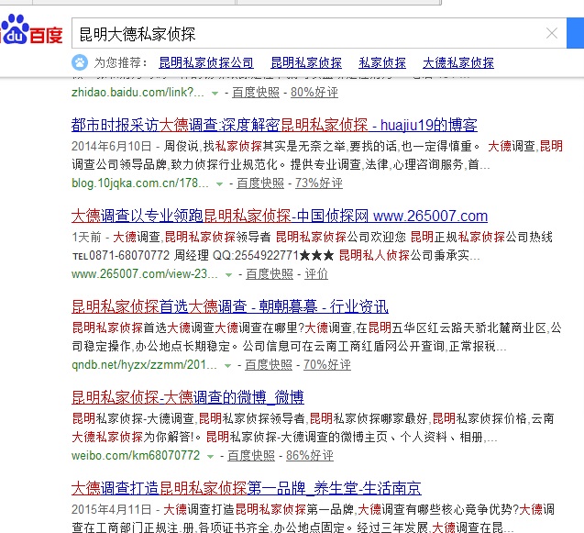Open suggested search 昆明私家侦探公司
Viewport: 584px width, 533px height.
point(206,62)
